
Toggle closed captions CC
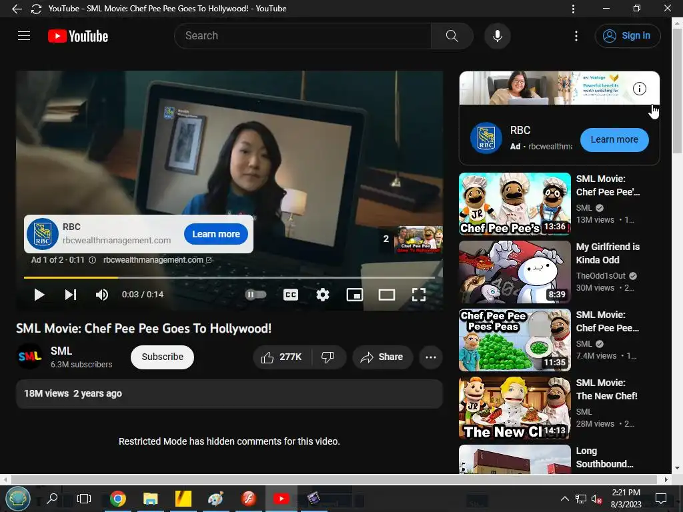pyautogui.click(x=291, y=295)
